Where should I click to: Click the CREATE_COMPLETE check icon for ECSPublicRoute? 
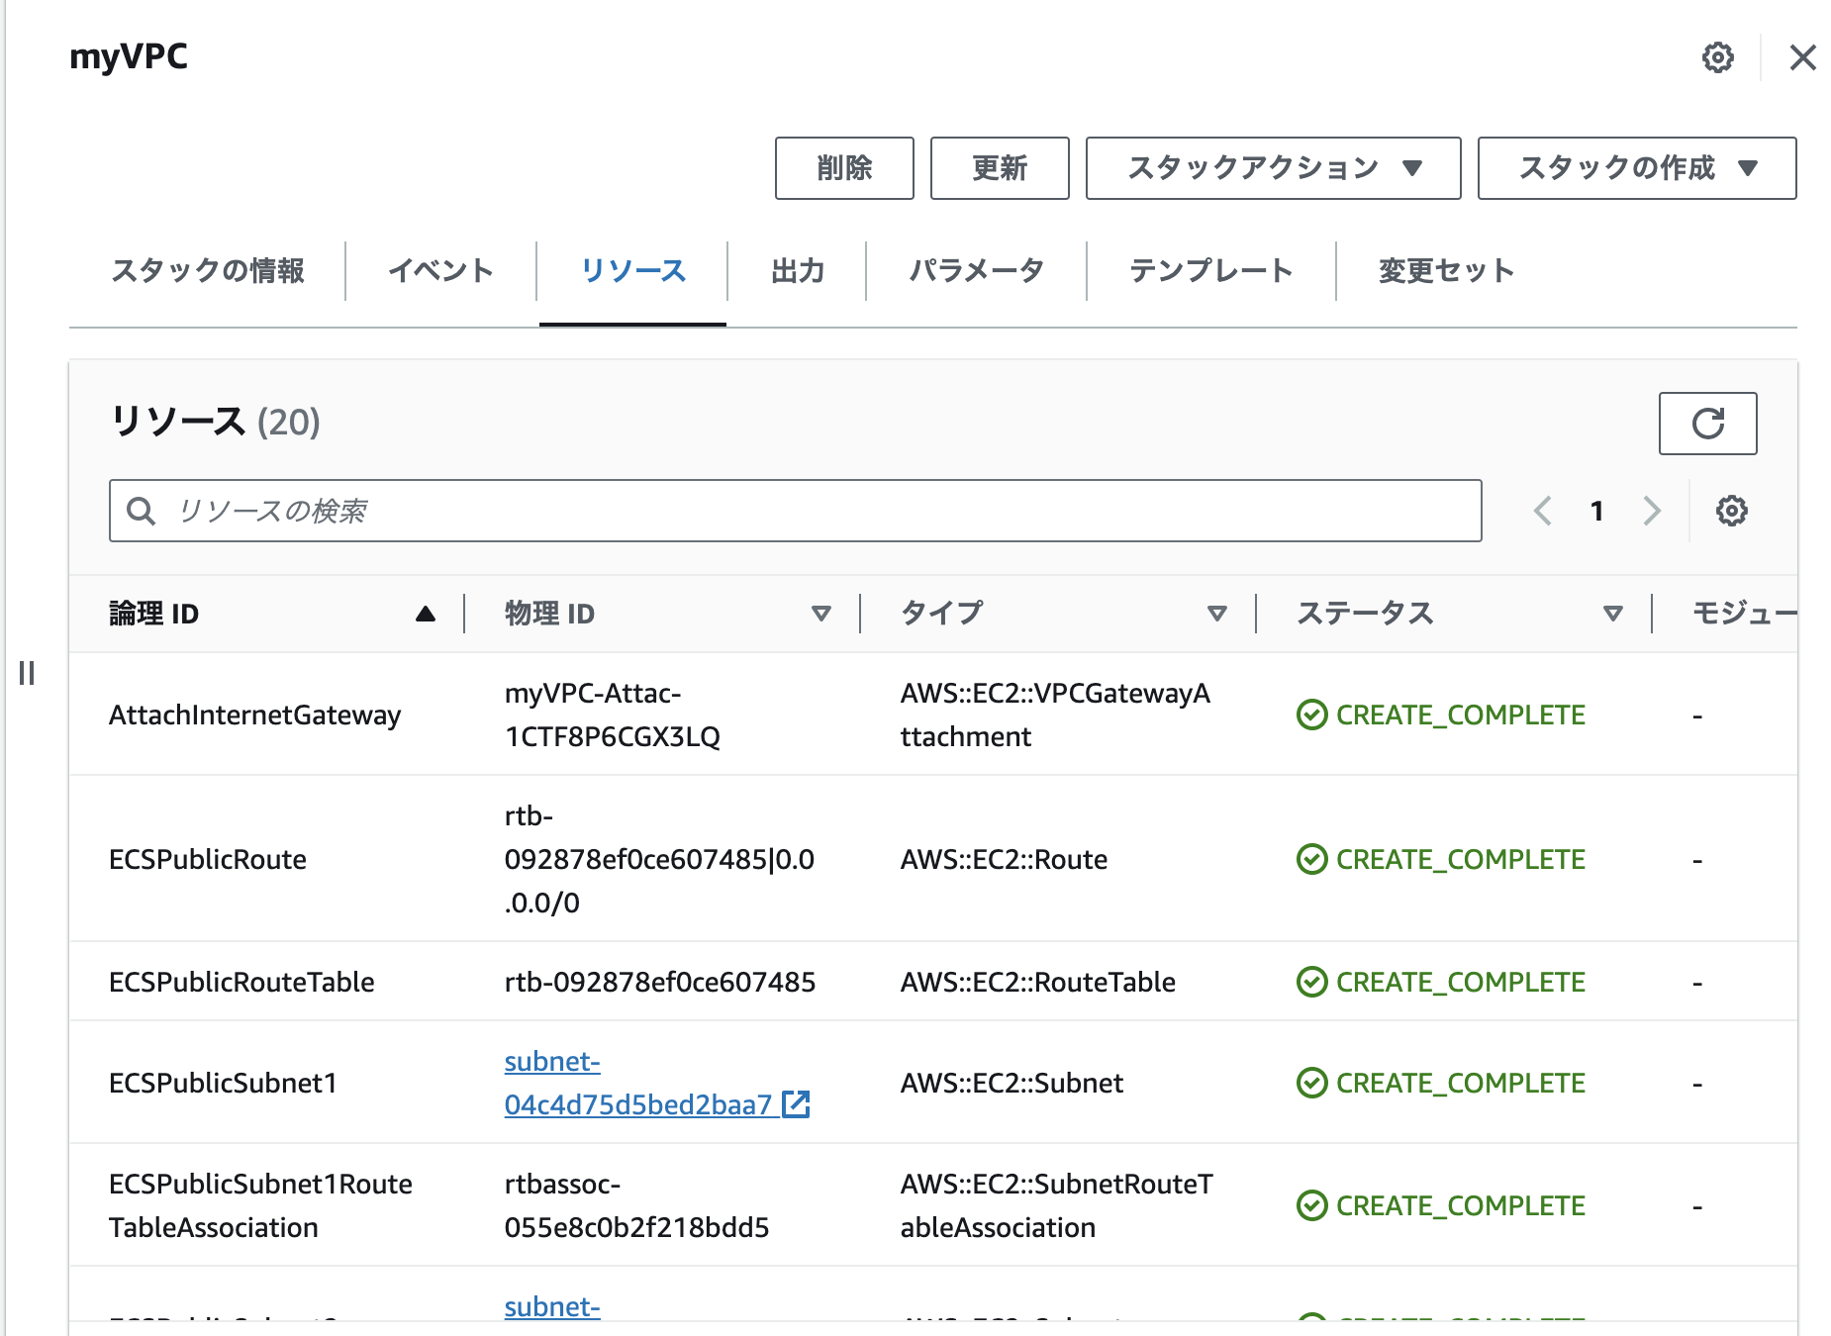pos(1310,859)
